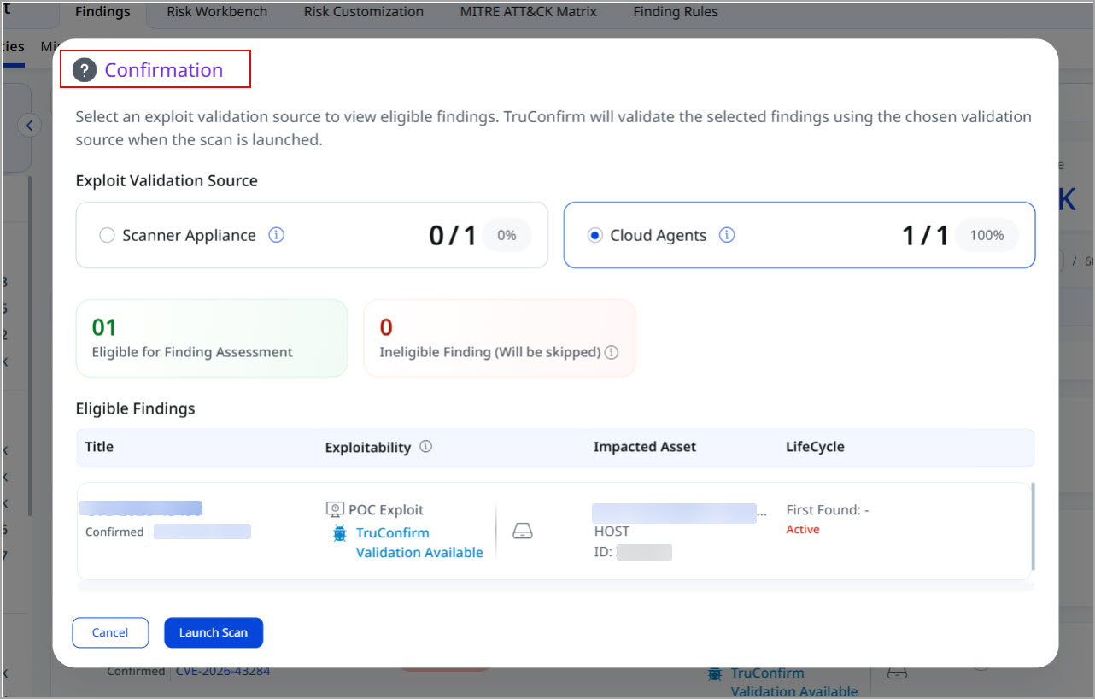Image resolution: width=1095 pixels, height=699 pixels.
Task: Click the Title column header
Action: tap(99, 447)
